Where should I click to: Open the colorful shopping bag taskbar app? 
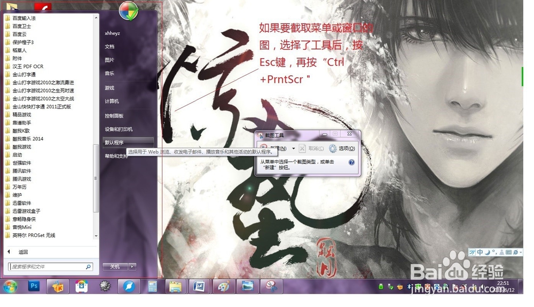81,286
